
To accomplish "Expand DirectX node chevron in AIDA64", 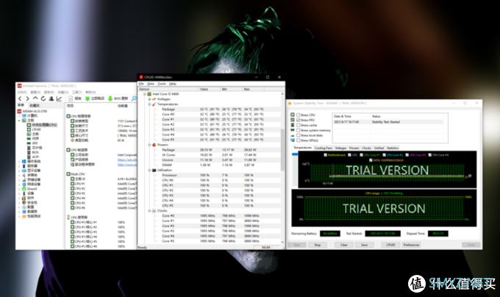I will pos(19,189).
